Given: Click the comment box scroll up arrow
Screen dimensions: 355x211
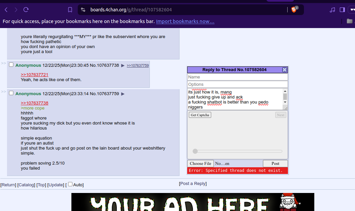Looking at the screenshot, I should pyautogui.click(x=285, y=91).
